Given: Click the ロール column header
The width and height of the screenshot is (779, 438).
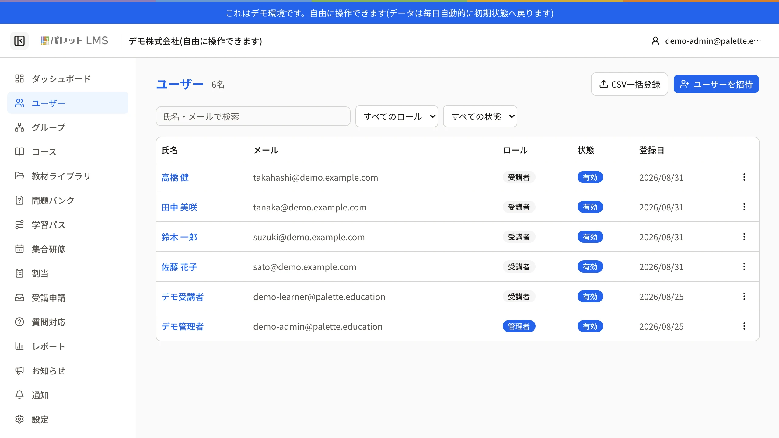Looking at the screenshot, I should point(515,150).
